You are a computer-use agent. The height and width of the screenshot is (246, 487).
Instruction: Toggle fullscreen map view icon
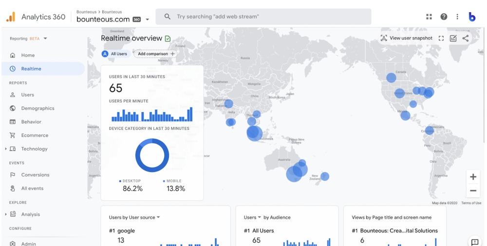pos(441,38)
